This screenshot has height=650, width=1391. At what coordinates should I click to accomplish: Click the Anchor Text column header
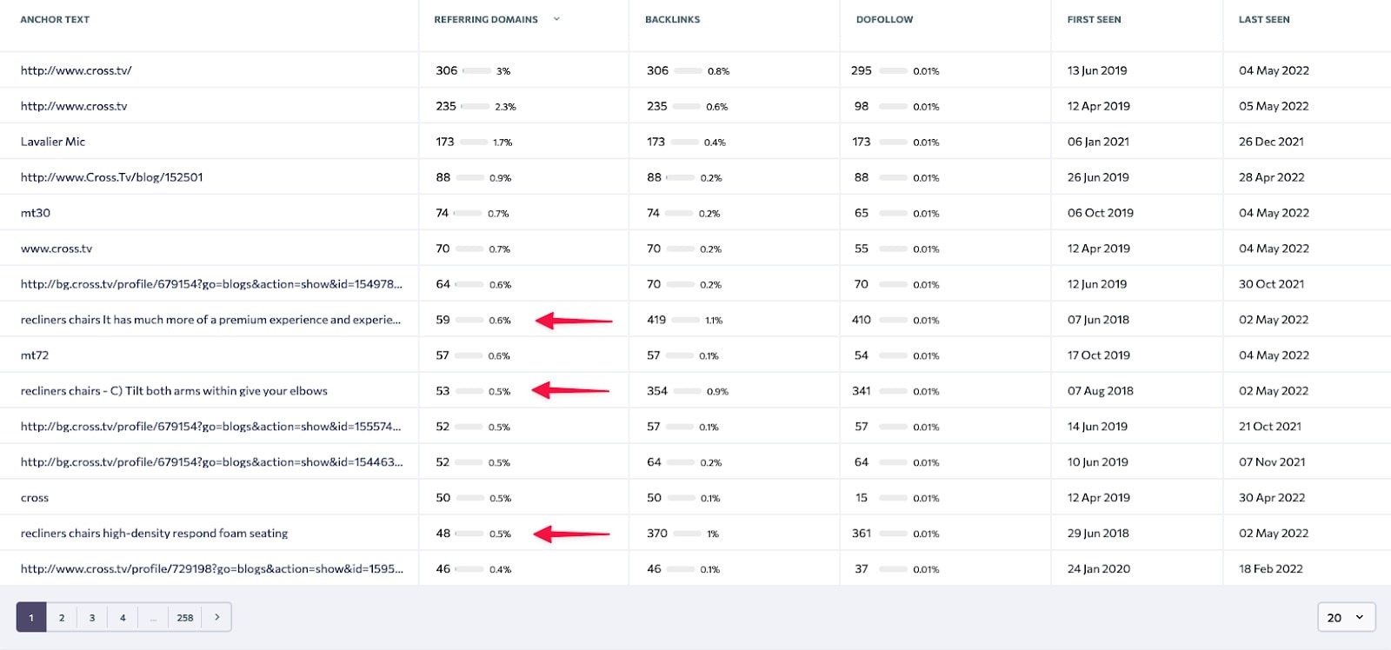pos(55,19)
